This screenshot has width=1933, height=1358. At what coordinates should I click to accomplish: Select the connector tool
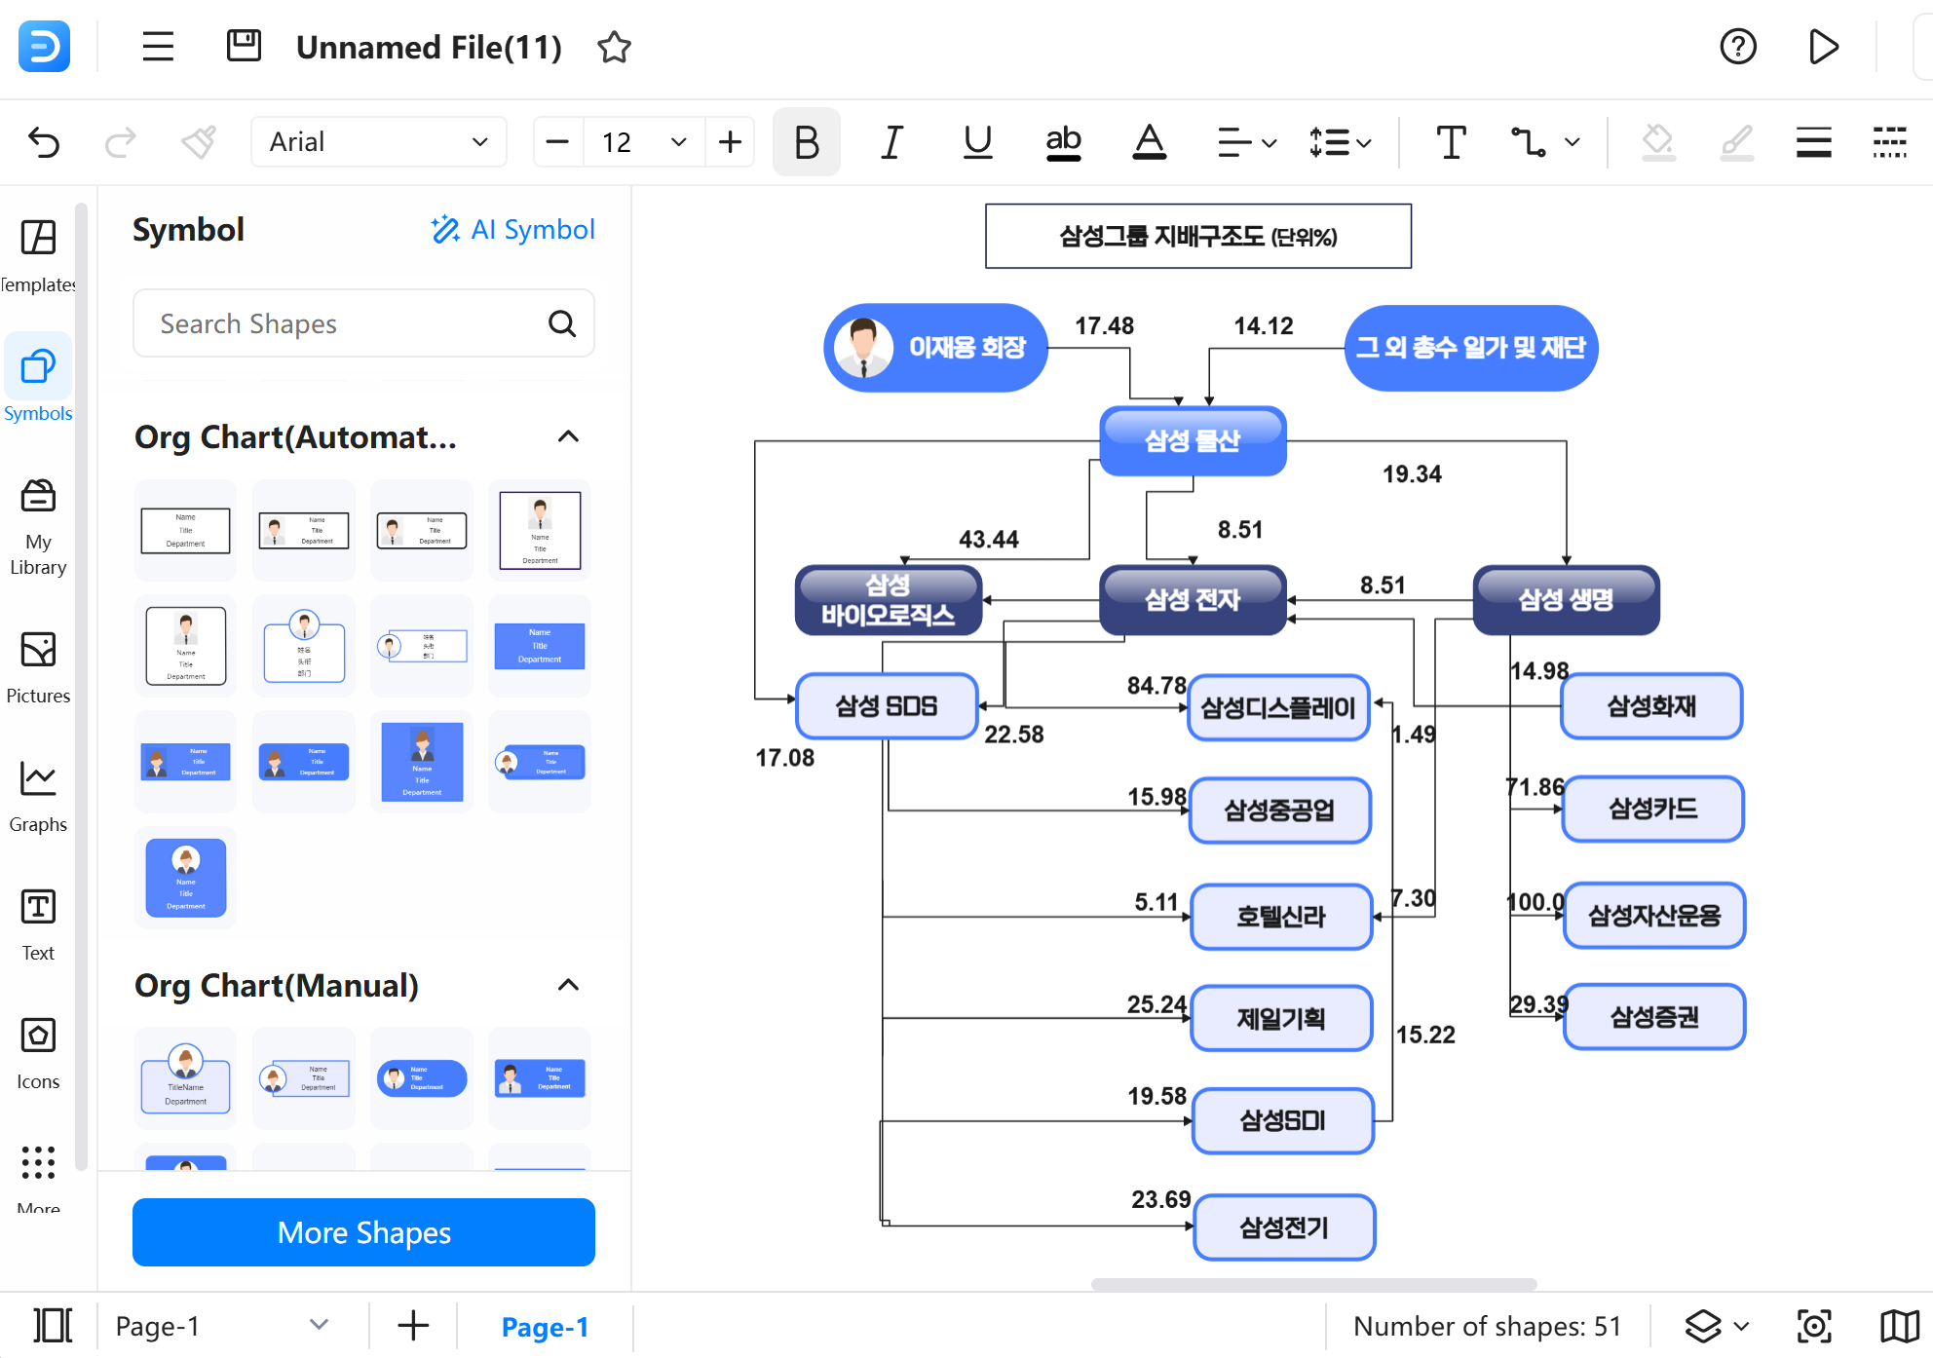click(x=1529, y=142)
